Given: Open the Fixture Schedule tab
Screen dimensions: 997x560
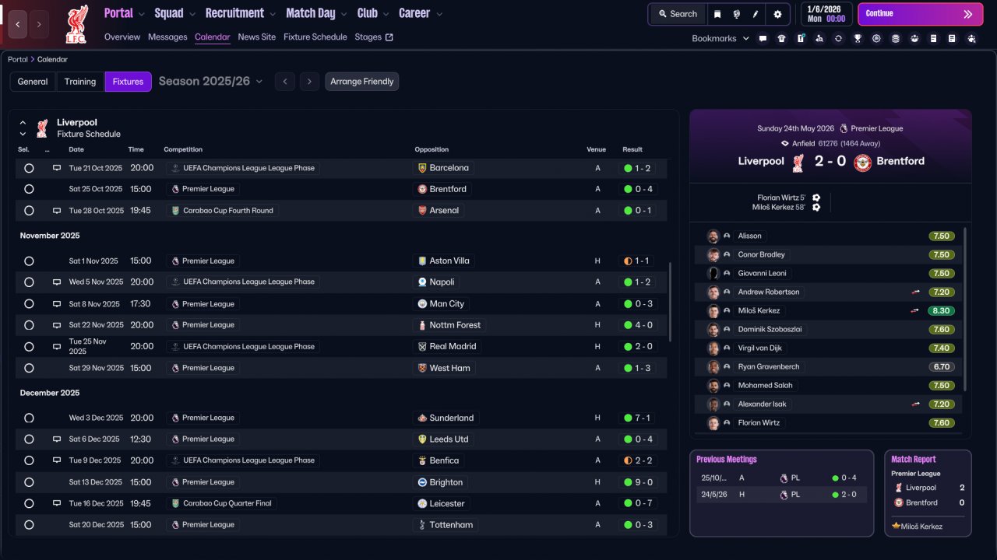Looking at the screenshot, I should pos(315,37).
